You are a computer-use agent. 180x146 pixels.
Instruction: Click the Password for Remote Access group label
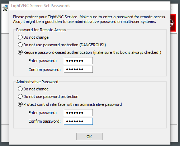[x=41, y=30]
